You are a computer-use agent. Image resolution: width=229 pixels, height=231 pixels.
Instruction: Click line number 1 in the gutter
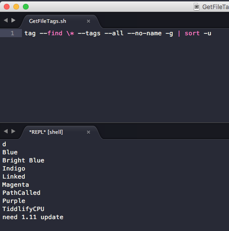pos(12,33)
